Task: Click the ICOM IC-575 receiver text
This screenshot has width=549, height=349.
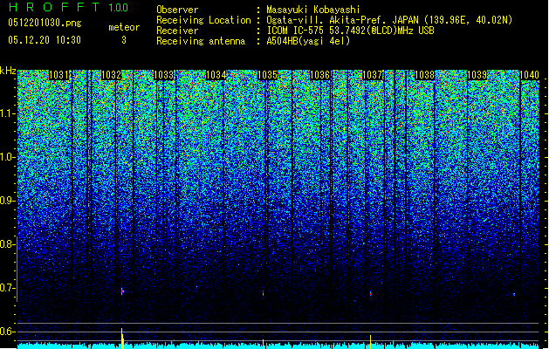Action: (x=350, y=31)
